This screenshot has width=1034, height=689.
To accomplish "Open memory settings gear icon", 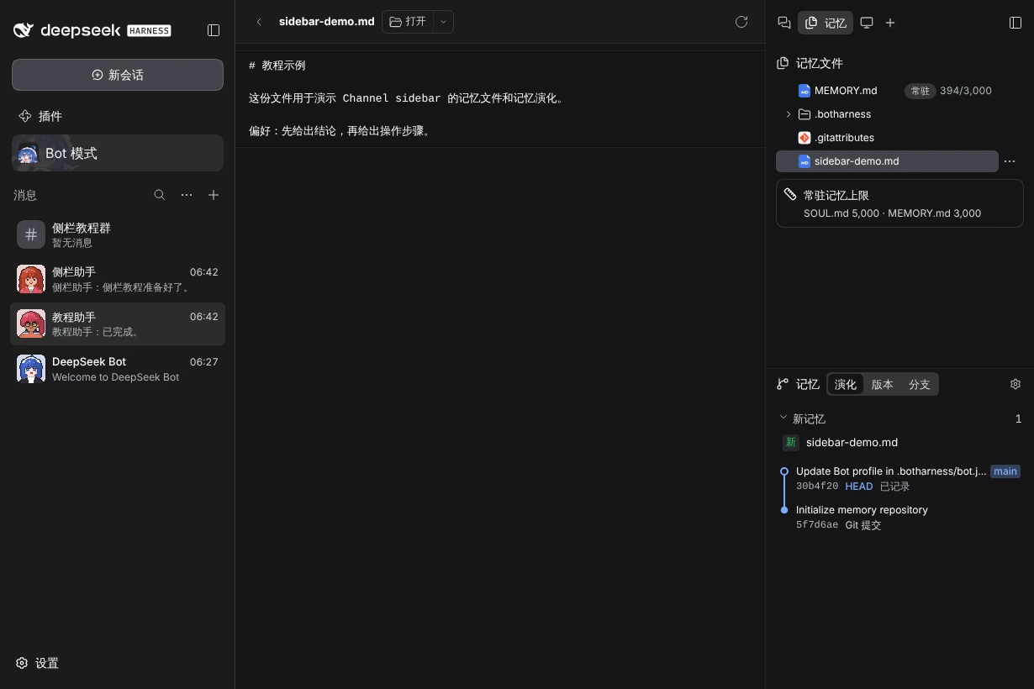I will (1016, 384).
